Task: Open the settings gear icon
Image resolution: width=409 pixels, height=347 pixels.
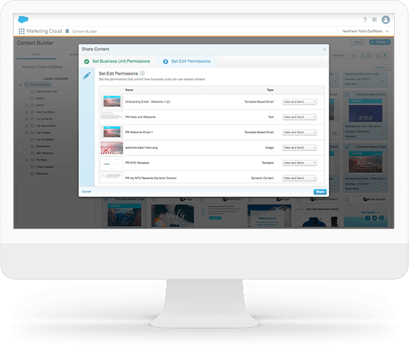Action: (x=374, y=20)
